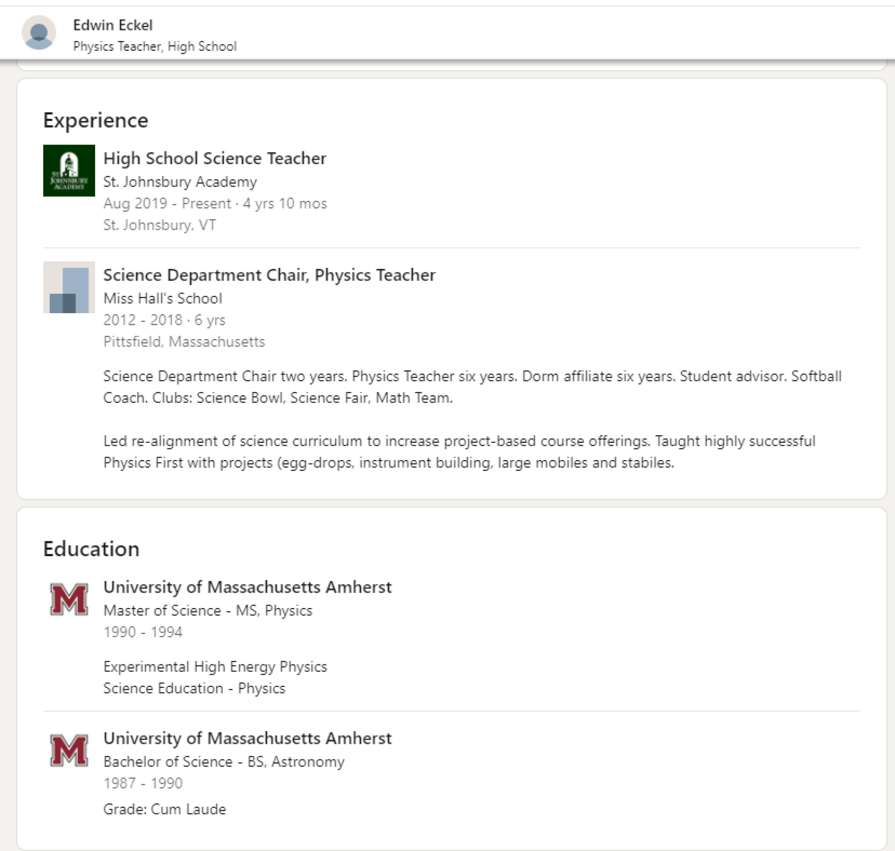Open the St. Johnsbury Academy logo
The height and width of the screenshot is (851, 895).
pos(69,170)
